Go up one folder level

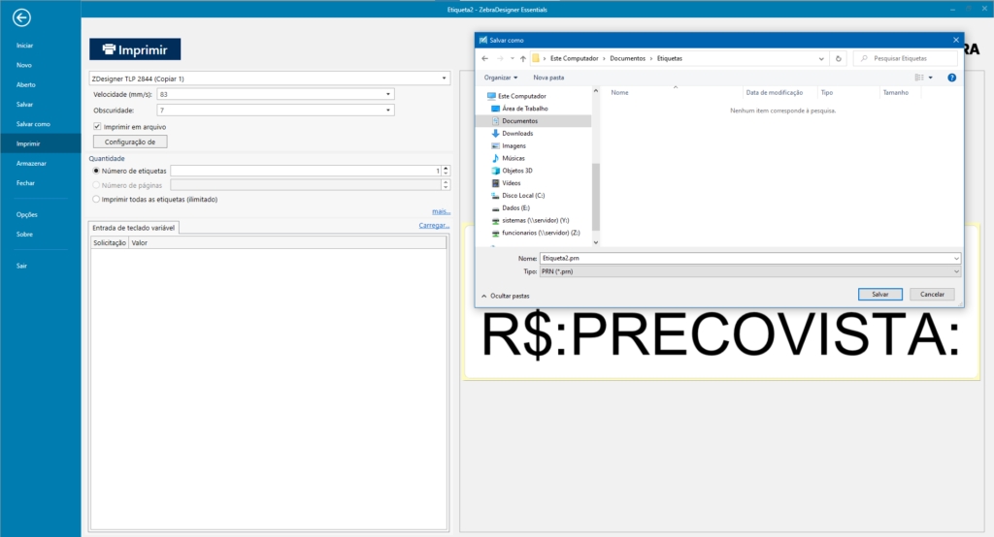pos(523,58)
